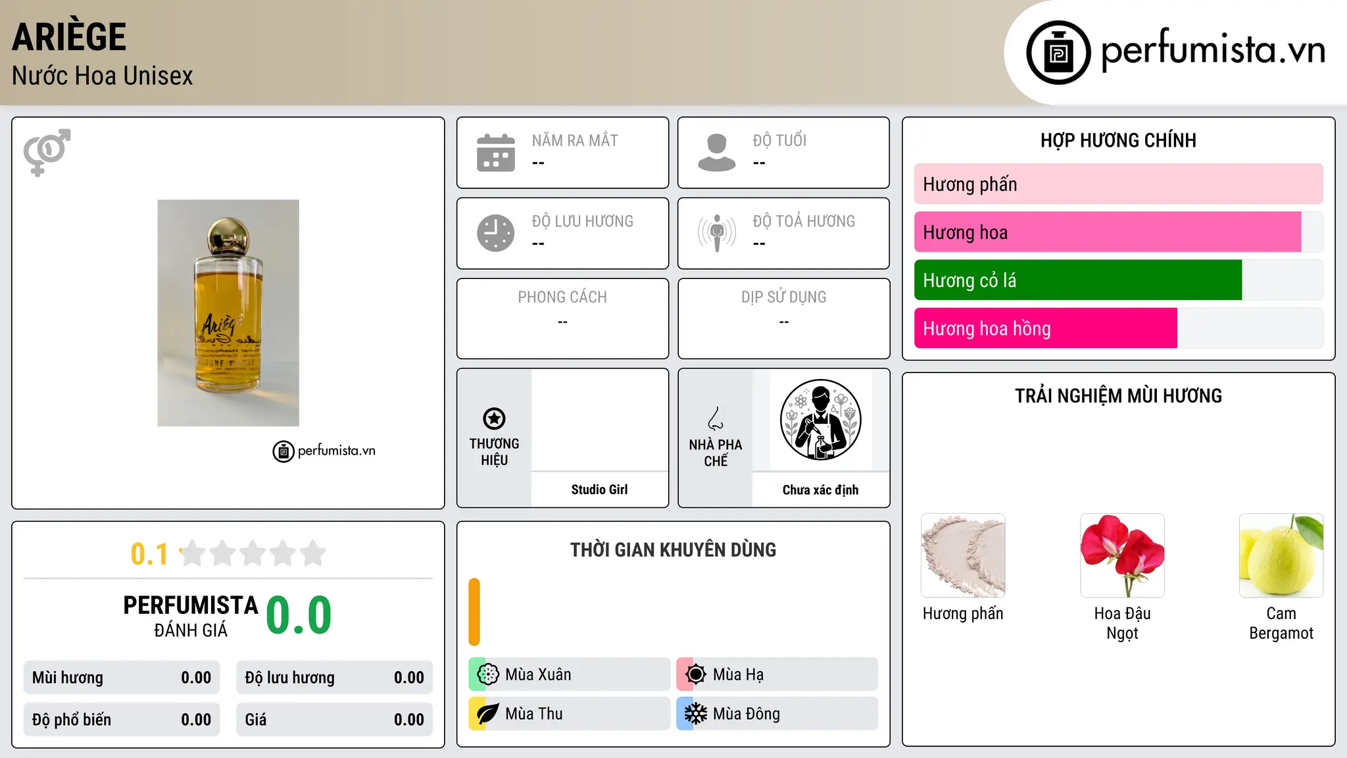Click the Mùi hương score row
Image resolution: width=1347 pixels, height=758 pixels.
click(x=122, y=678)
